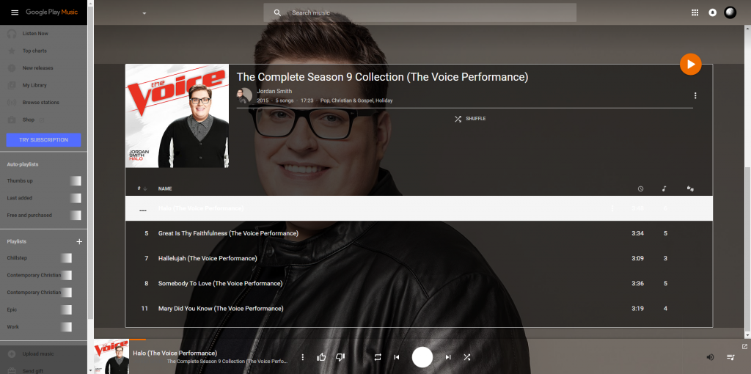Click the TRY SUBSCRIPTION button

coord(43,140)
